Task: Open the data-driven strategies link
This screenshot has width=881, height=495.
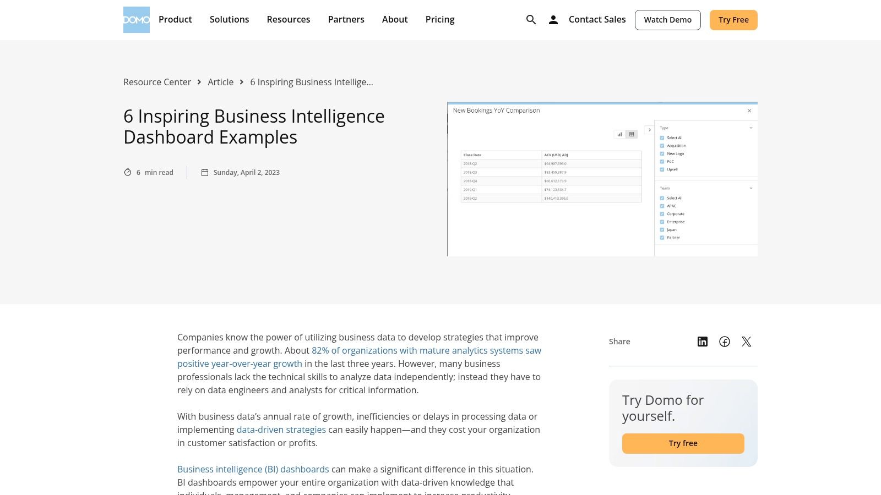Action: (281, 430)
